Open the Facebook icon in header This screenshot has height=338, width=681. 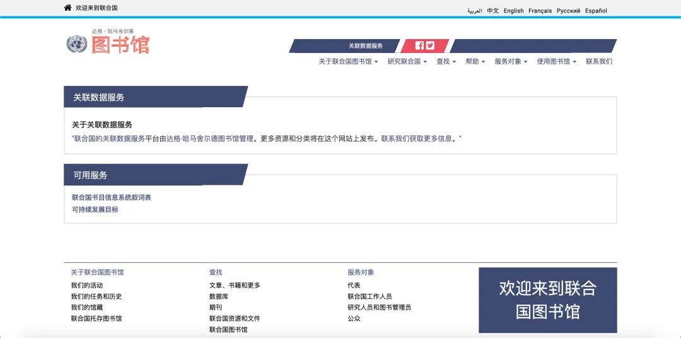419,45
